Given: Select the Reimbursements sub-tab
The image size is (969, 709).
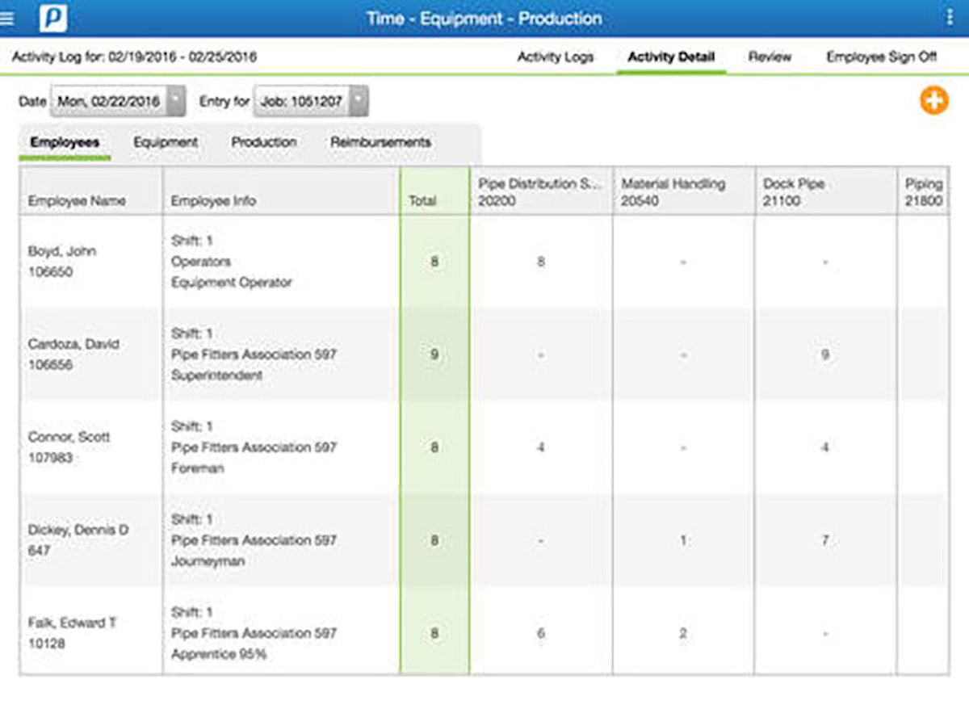Looking at the screenshot, I should (380, 142).
